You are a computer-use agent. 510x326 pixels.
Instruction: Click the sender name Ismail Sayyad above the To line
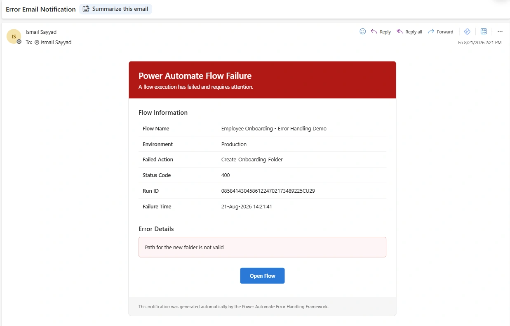[41, 32]
